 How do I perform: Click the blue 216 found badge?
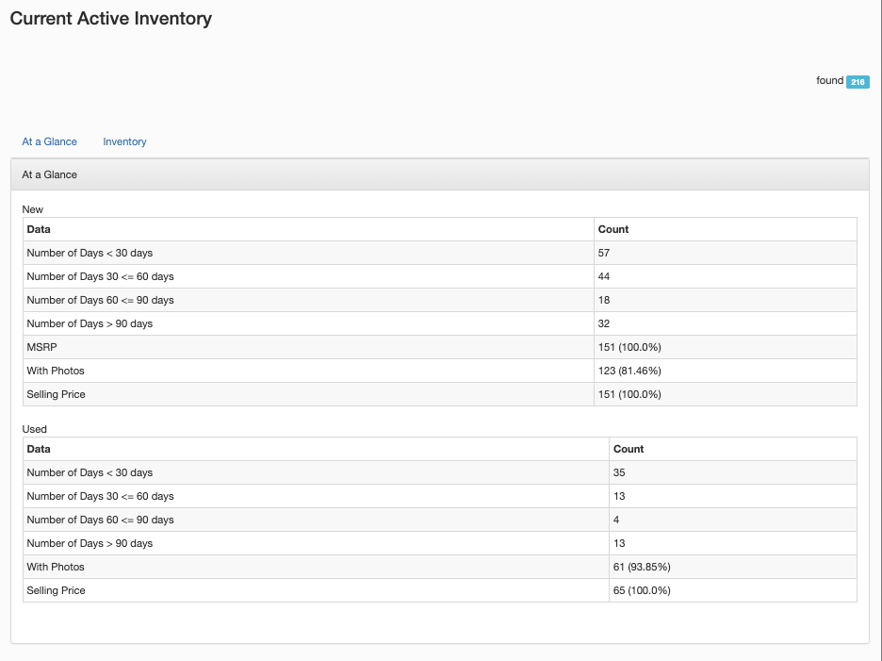857,82
